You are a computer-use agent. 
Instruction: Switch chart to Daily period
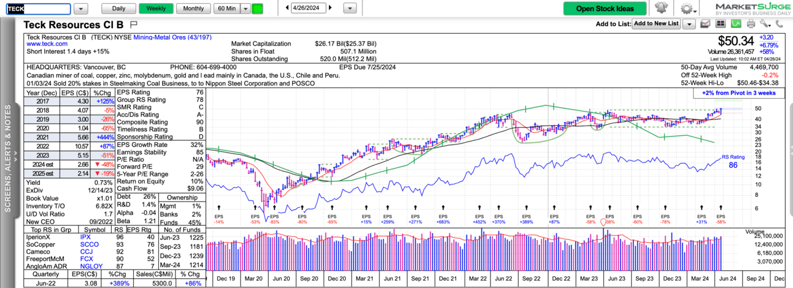[x=118, y=9]
